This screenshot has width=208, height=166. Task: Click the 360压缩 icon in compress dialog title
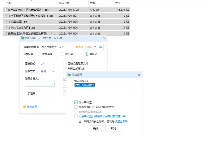point(23,38)
